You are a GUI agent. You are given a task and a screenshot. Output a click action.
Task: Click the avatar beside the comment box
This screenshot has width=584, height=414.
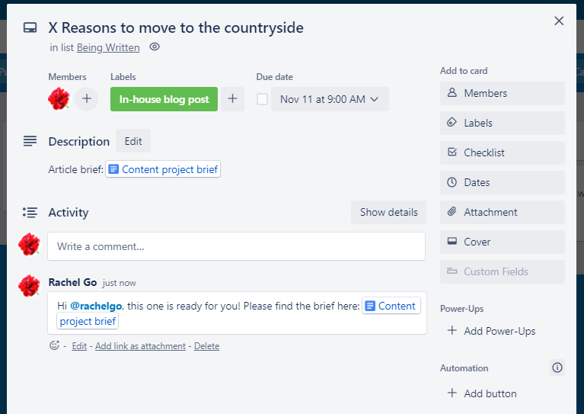(30, 244)
